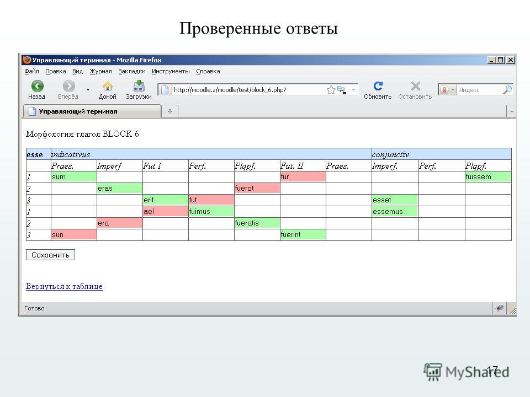Viewport: 530px width, 397px height.
Task: Click the Сохранить button
Action: coord(50,255)
